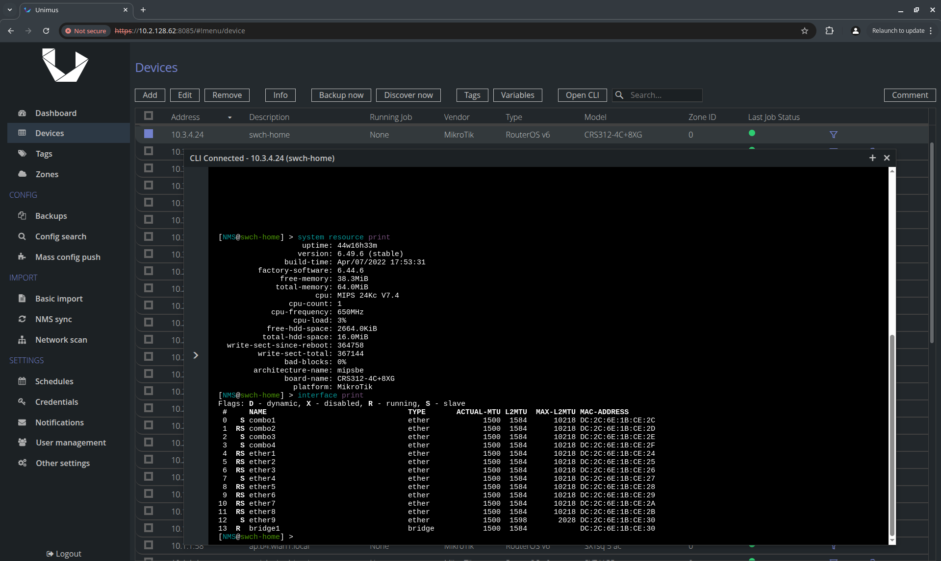The image size is (941, 561).
Task: Go to the Dashboard page
Action: [56, 113]
